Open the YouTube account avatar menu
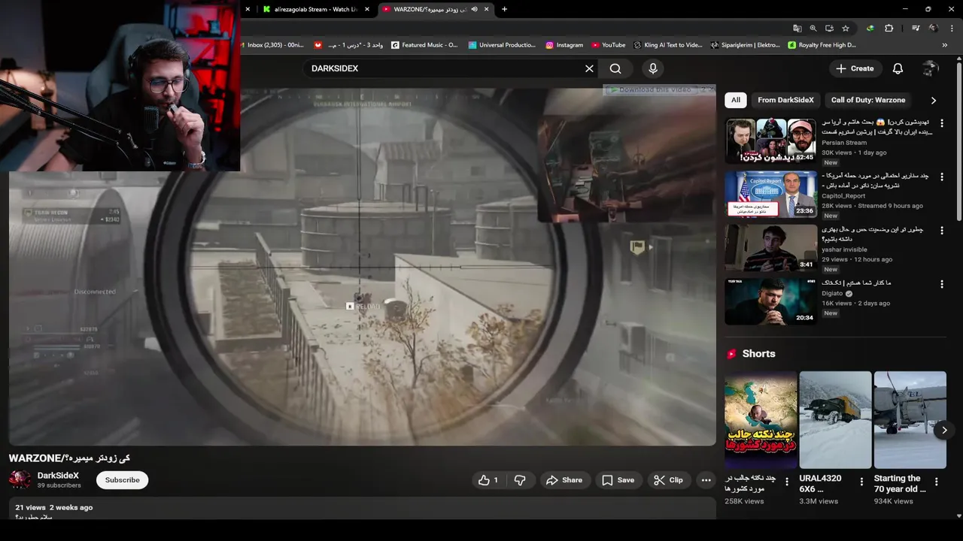Viewport: 963px width, 541px height. tap(931, 68)
